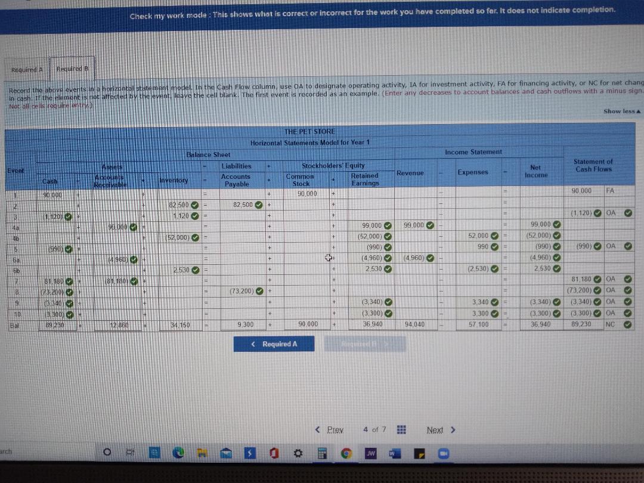
Task: Click green check beside Retained Earnings (990)
Action: coord(388,247)
